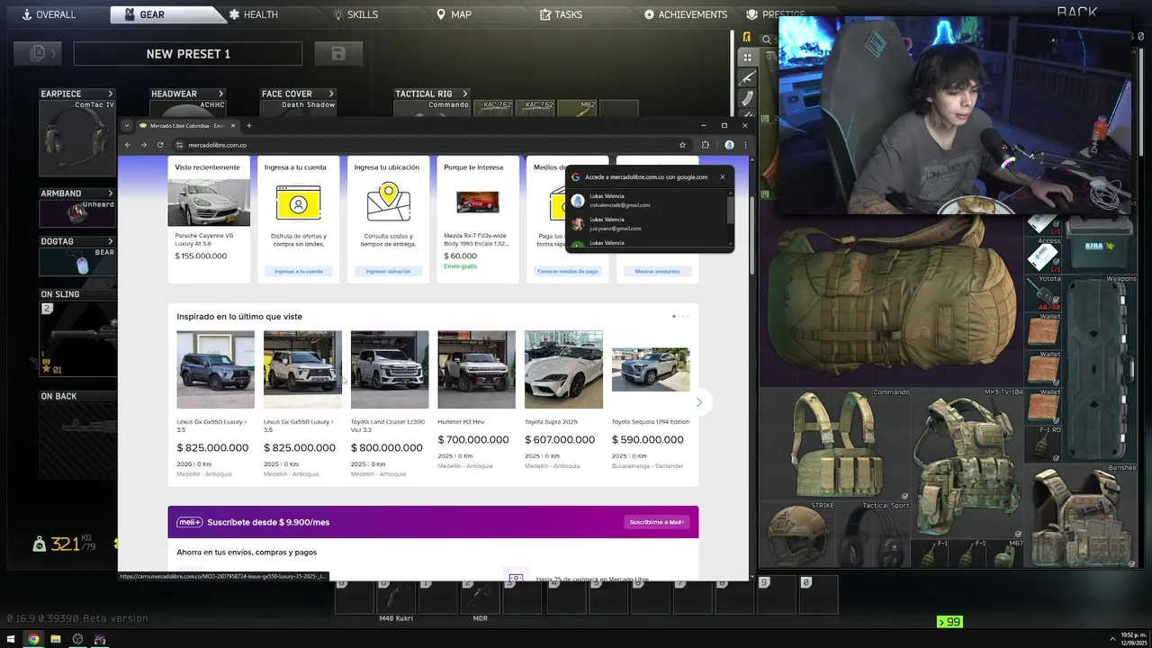Expand the ARMBAND slot arrow
The image size is (1152, 648).
pyautogui.click(x=111, y=193)
